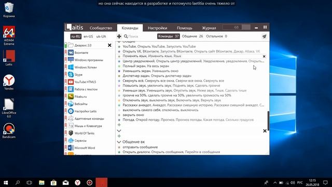Switch to the Команды tab
This screenshot has height=187, width=332.
point(130,28)
